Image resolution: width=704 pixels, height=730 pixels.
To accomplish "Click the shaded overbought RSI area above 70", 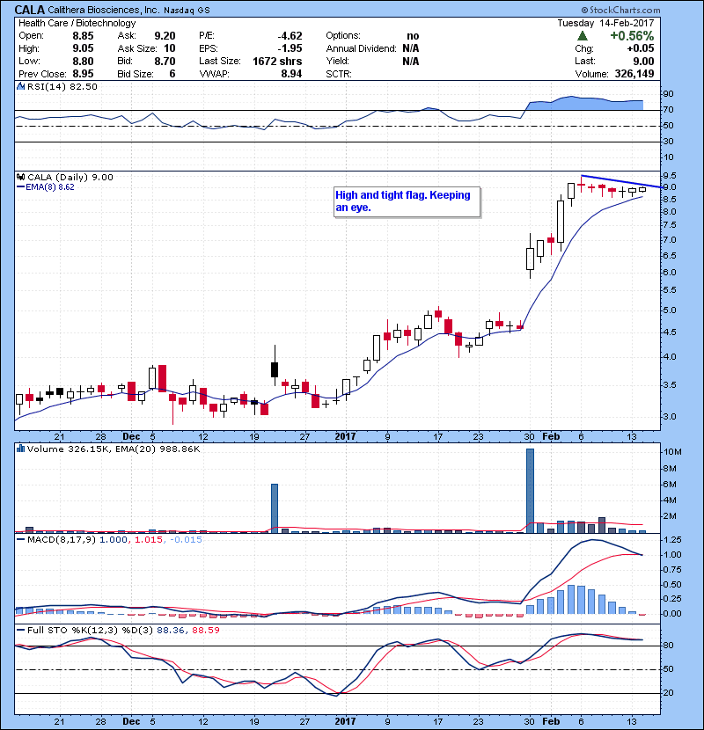I will (584, 104).
